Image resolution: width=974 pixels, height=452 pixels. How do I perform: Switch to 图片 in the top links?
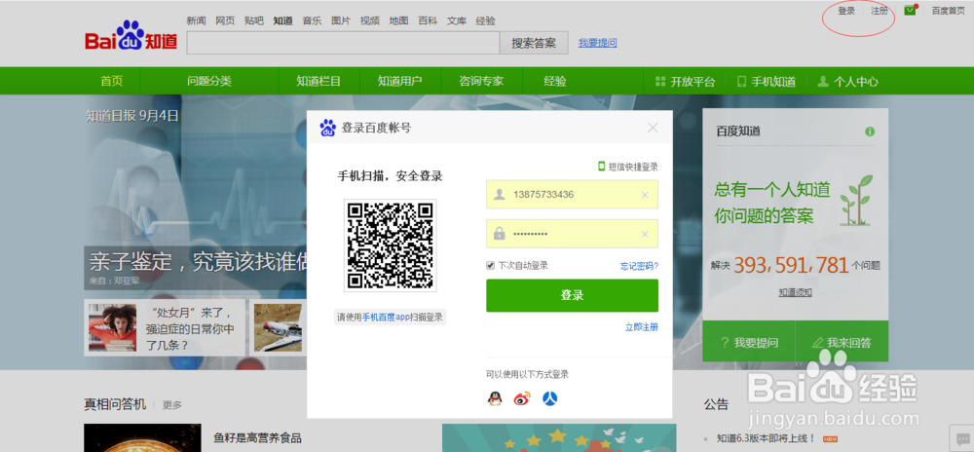(341, 20)
